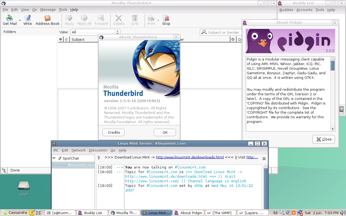
Task: Open Thunderbird's View menu
Action: 25,9
